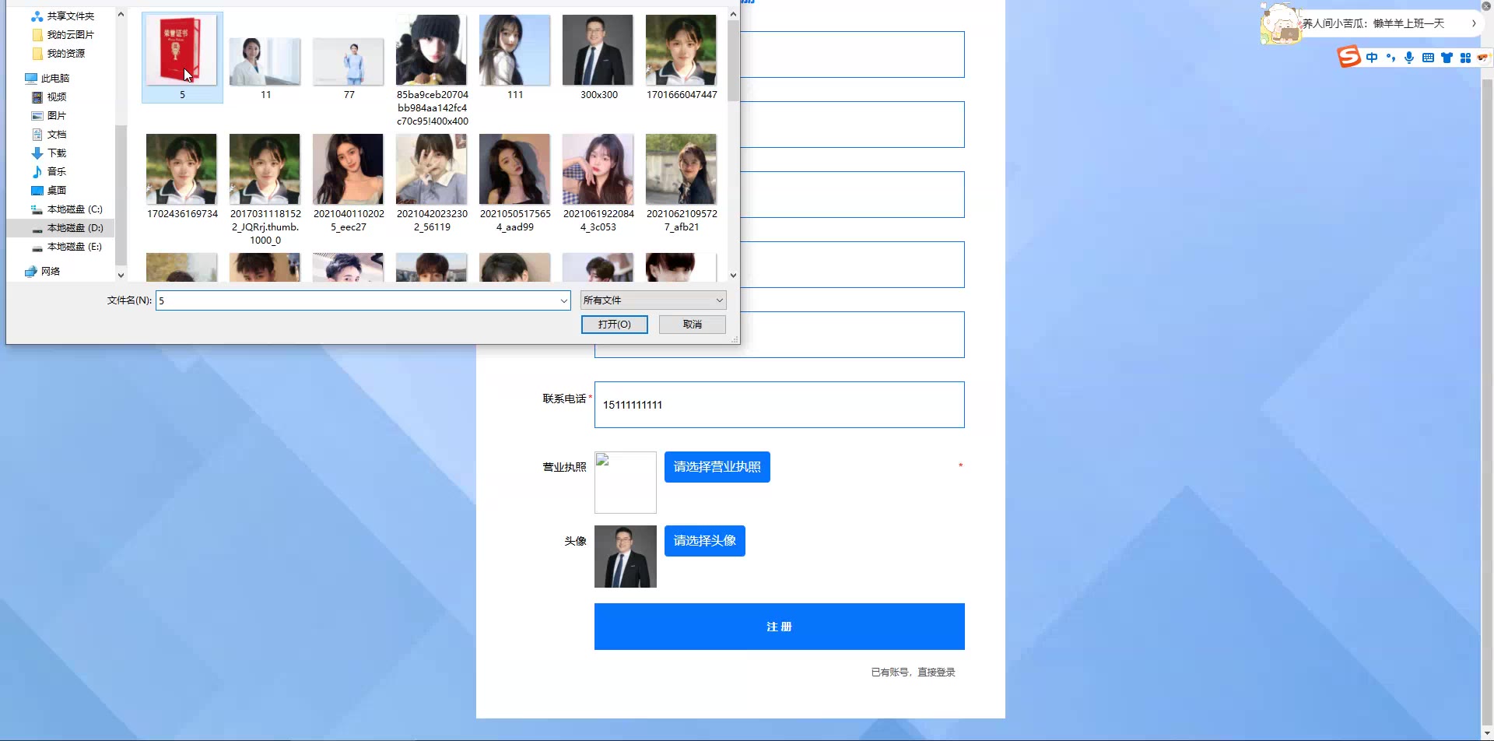Viewport: 1494px width, 741px height.
Task: Select image file 1701666047447
Action: point(682,57)
